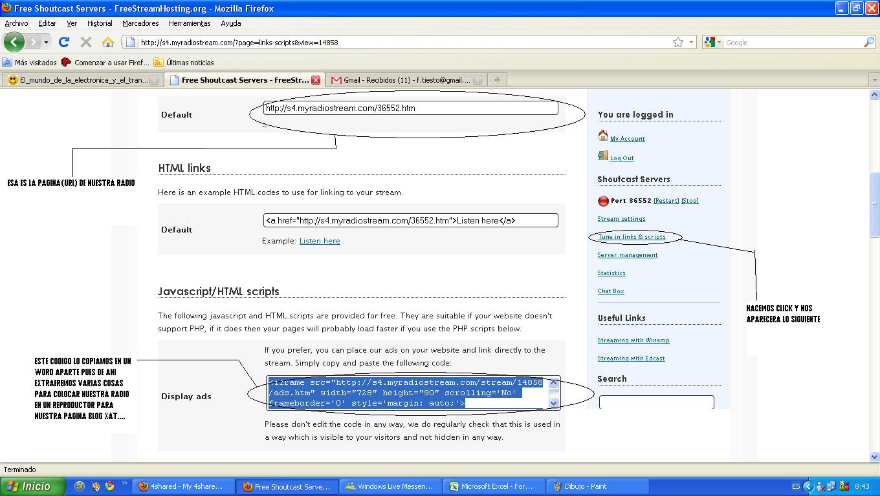This screenshot has height=496, width=880.
Task: Open the Statistics link
Action: 611,273
